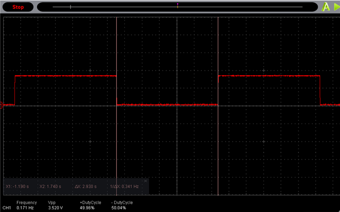The image size is (340, 212).
Task: Click the waveform memory overview bar
Action: point(177,7)
